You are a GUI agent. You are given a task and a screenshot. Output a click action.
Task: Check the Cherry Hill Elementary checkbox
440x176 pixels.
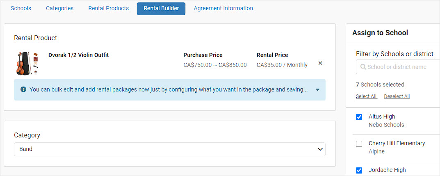click(x=359, y=144)
